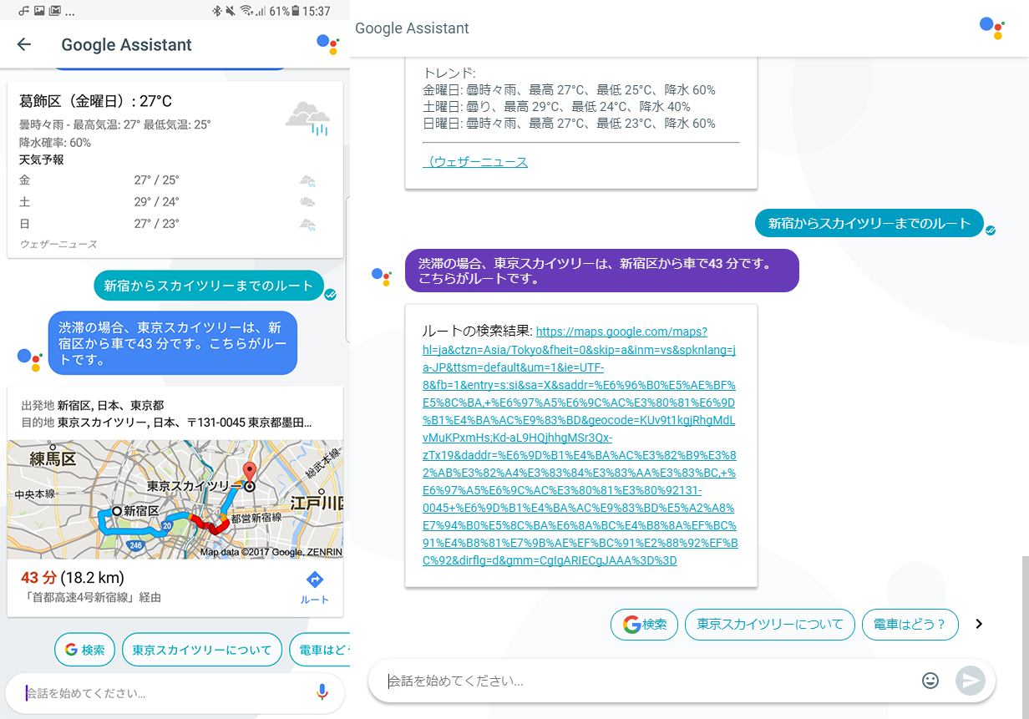Click desktop user message 新宿からスカイツリーまでのルート
The width and height of the screenshot is (1029, 719).
click(869, 223)
